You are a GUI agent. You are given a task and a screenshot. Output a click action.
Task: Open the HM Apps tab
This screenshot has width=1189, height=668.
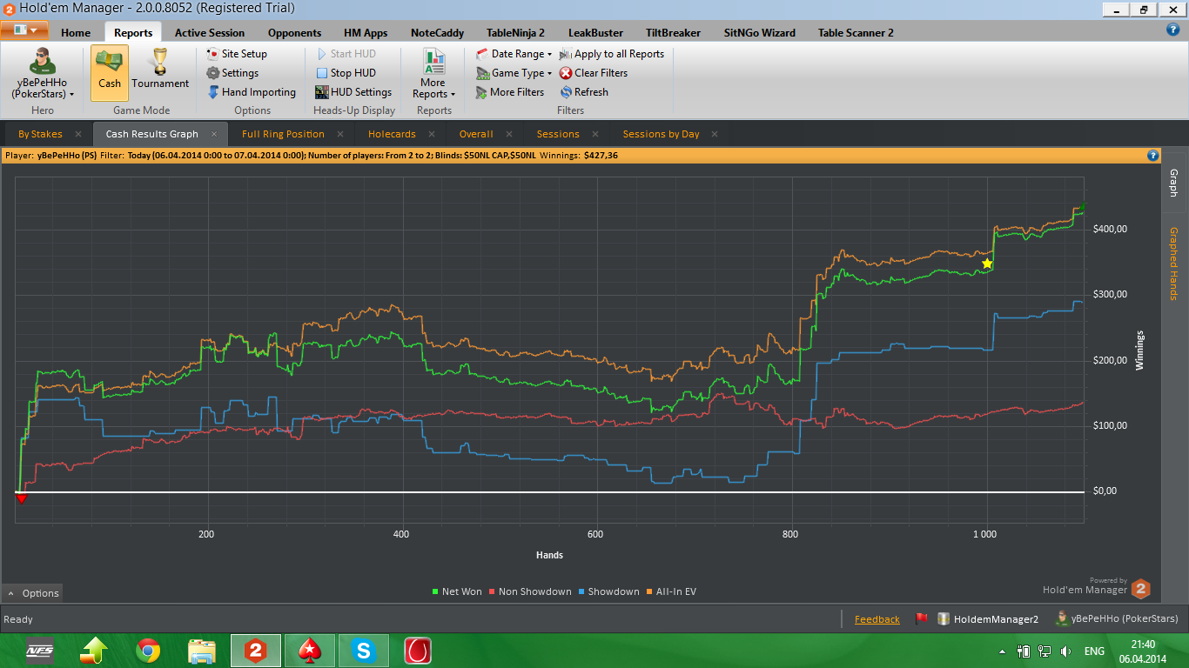366,32
